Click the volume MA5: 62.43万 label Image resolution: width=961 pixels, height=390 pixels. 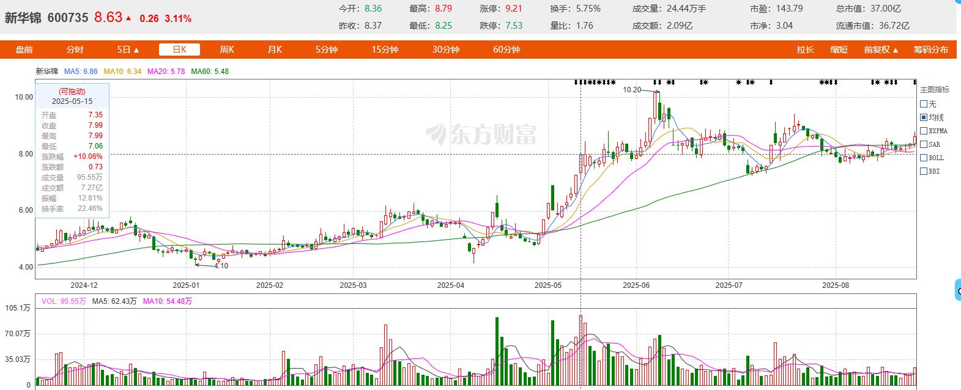115,301
